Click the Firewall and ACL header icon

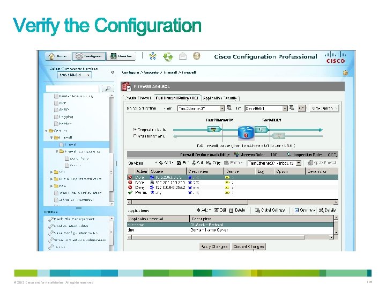pyautogui.click(x=127, y=86)
